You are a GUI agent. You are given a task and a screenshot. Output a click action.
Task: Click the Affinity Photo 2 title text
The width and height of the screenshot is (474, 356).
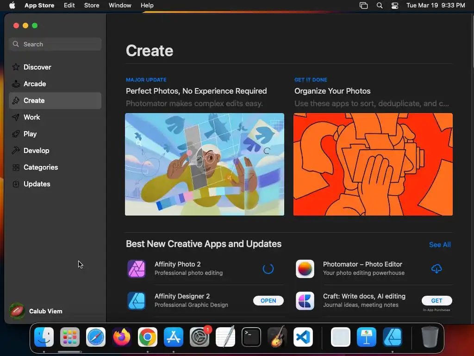tap(177, 264)
